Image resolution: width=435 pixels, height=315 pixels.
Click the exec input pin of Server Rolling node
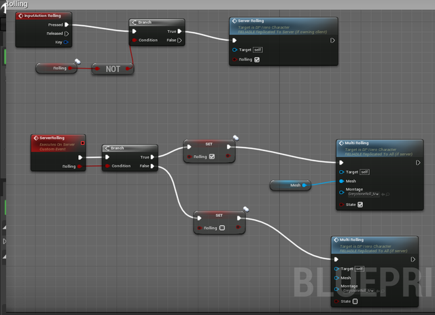coord(234,41)
